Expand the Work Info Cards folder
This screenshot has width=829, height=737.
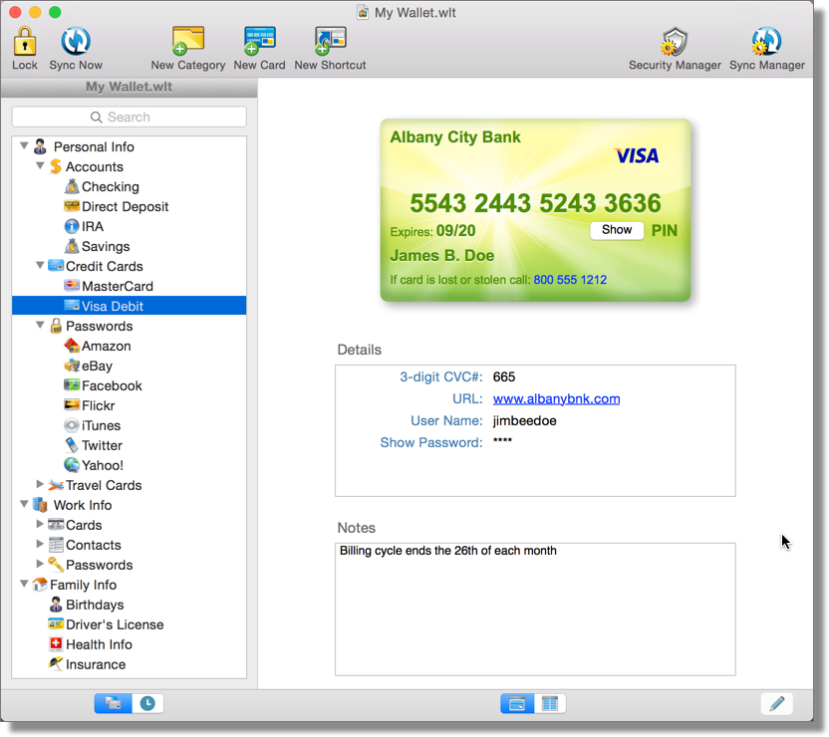(40, 524)
